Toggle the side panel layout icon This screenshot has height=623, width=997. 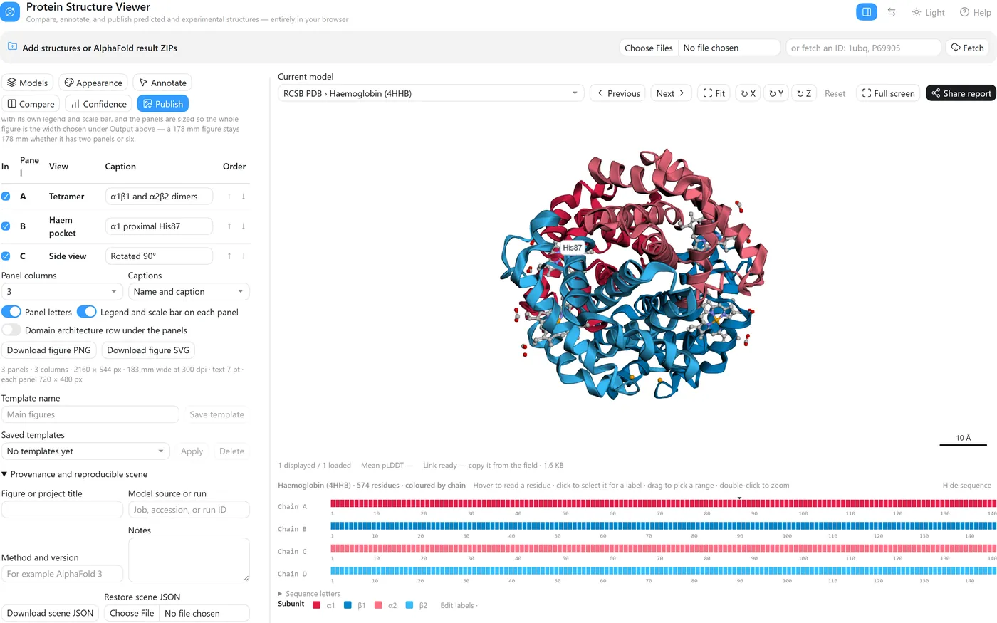(867, 12)
